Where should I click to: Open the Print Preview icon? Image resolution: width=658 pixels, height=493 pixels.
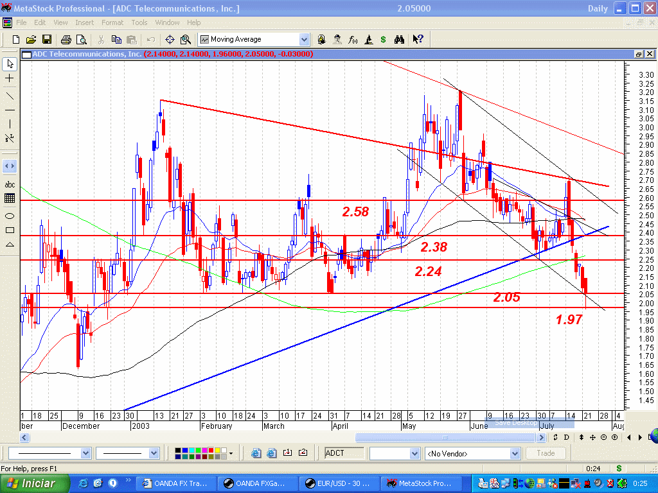coord(82,39)
